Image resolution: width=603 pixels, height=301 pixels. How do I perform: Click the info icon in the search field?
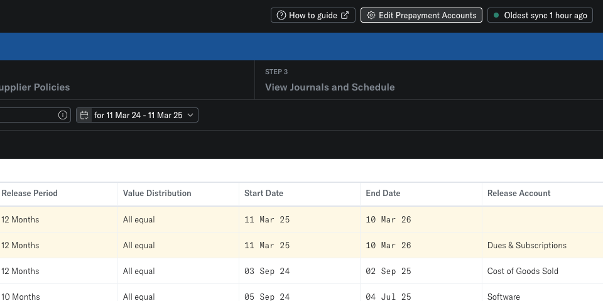click(x=63, y=115)
